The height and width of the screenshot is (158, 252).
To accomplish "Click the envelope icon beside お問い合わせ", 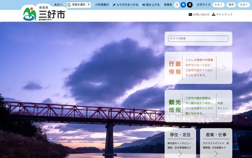I will click(x=190, y=15).
